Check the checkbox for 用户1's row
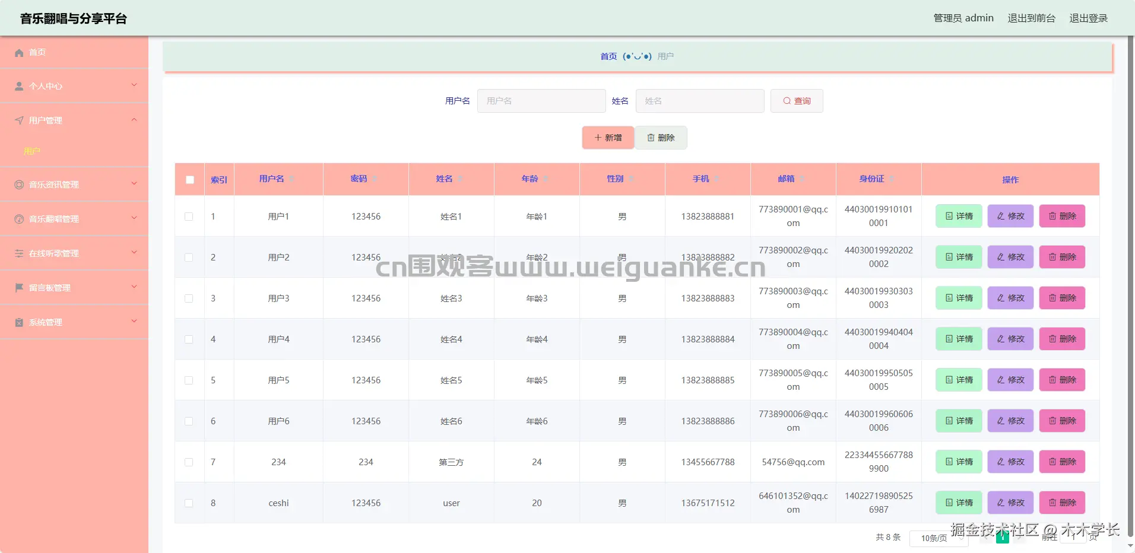The width and height of the screenshot is (1135, 553). pos(189,217)
